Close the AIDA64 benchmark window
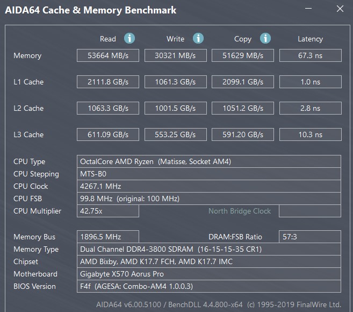Image resolution: width=353 pixels, height=312 pixels. click(340, 9)
